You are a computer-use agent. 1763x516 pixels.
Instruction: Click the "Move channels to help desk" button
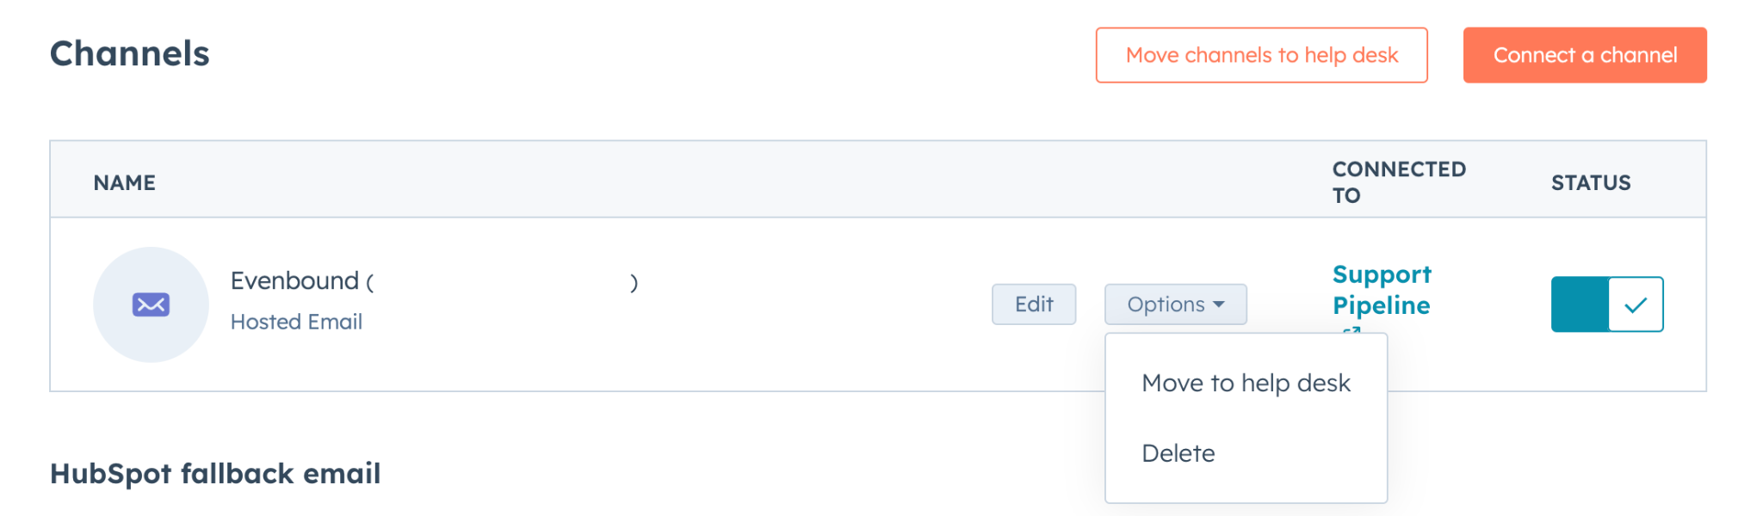pyautogui.click(x=1261, y=55)
